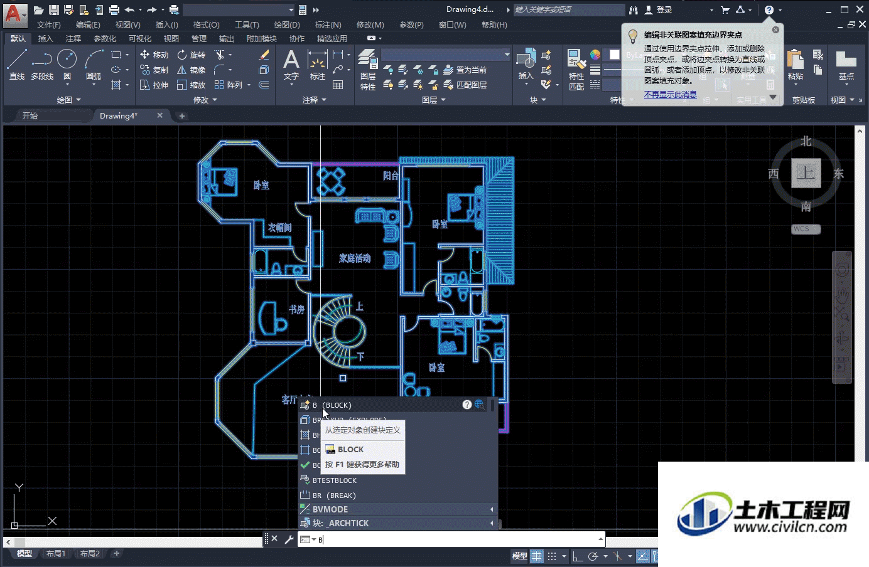Select the Line (直线) drawing tool
869x567 pixels.
pyautogui.click(x=17, y=65)
